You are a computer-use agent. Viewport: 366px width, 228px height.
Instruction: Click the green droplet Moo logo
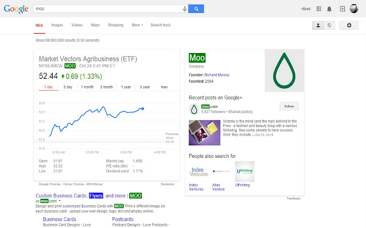(284, 71)
